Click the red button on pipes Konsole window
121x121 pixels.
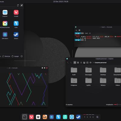click(47, 68)
